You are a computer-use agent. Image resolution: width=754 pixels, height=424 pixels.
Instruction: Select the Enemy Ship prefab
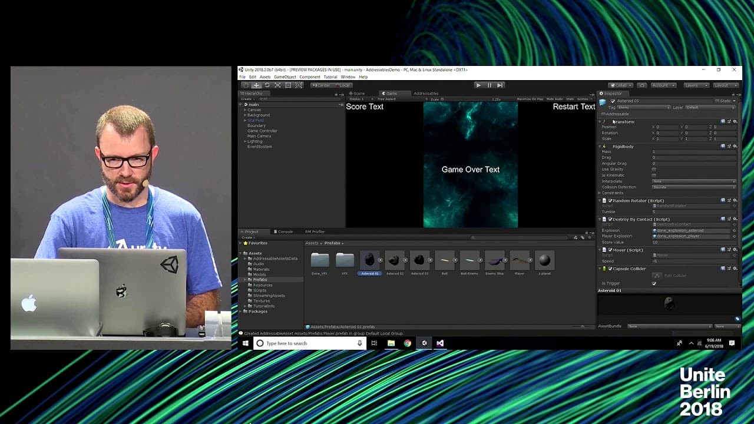495,260
